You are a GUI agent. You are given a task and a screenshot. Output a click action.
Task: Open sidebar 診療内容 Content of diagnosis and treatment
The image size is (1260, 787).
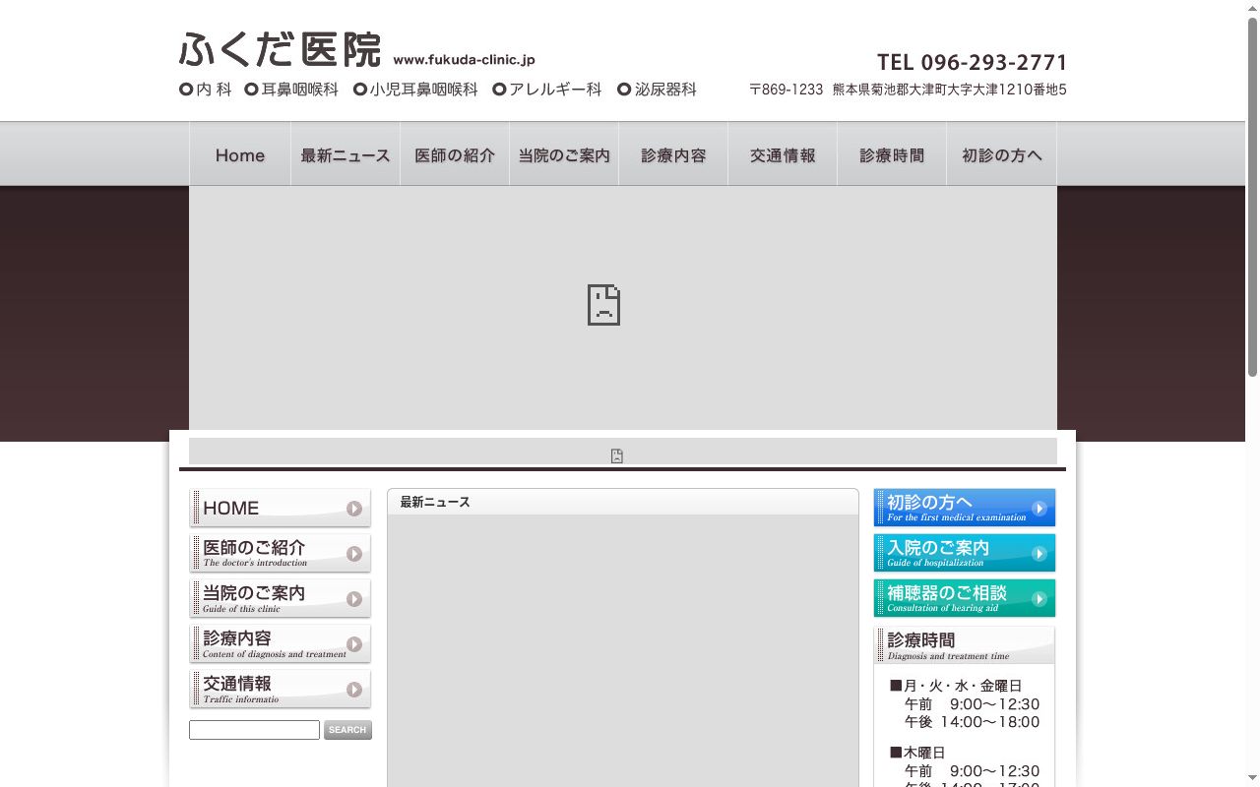click(281, 643)
